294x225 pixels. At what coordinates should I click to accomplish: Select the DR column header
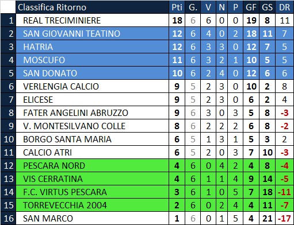(284, 7)
